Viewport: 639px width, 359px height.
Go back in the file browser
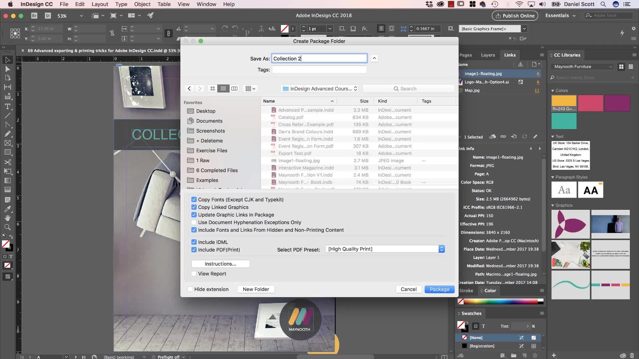[x=189, y=88]
